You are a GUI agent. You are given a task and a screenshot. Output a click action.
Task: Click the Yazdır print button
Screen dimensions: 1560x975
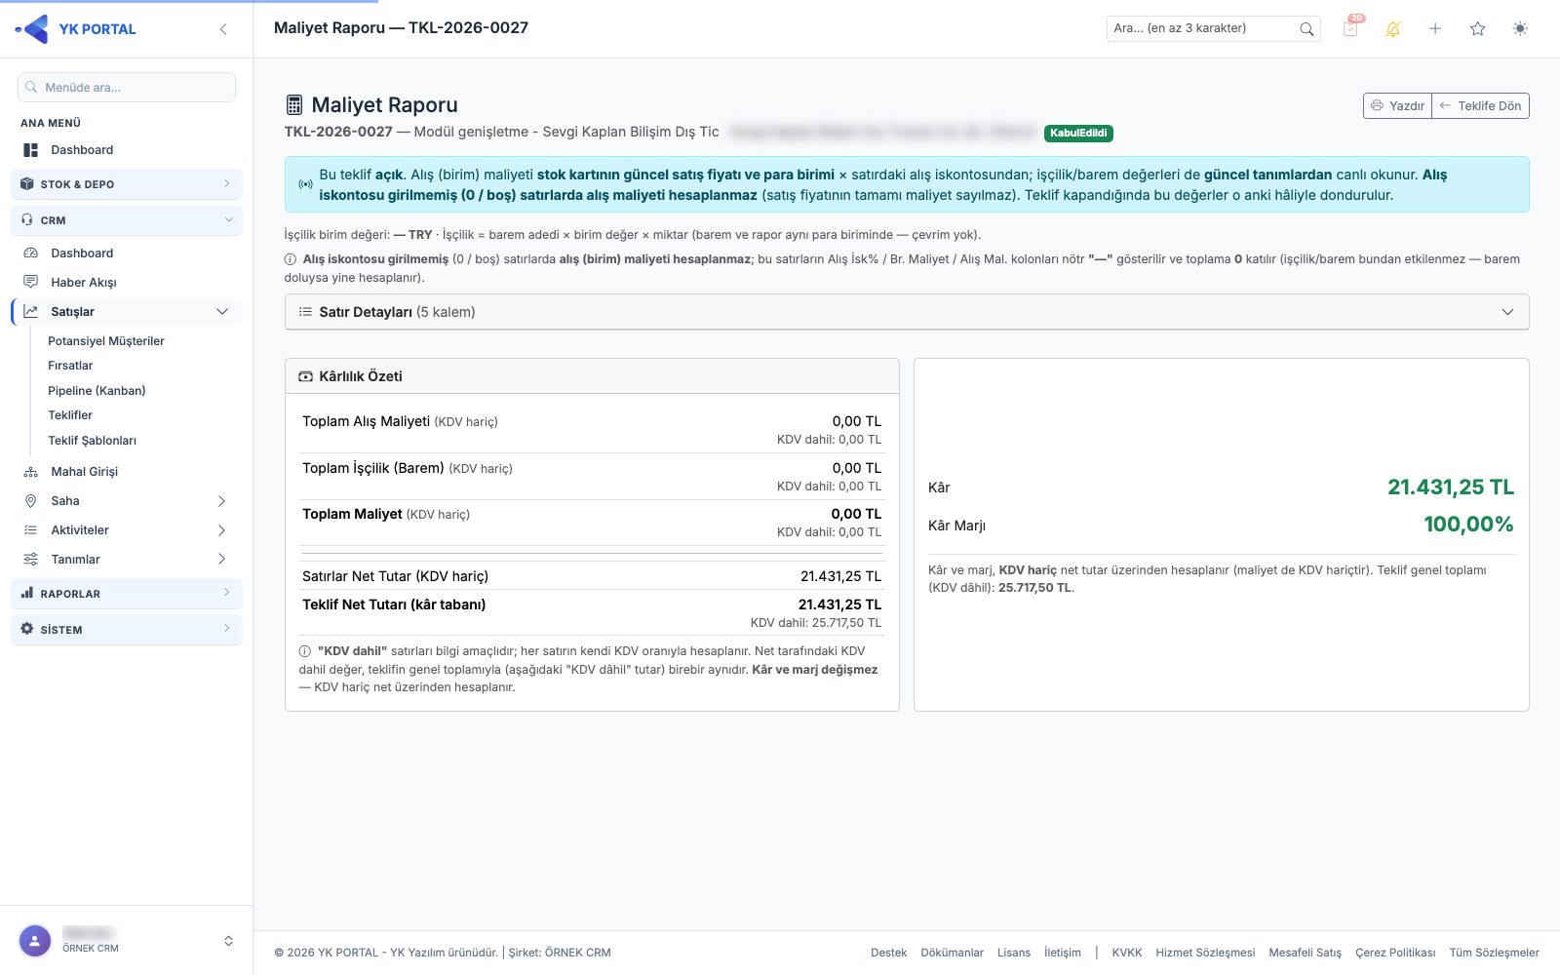[x=1397, y=105]
